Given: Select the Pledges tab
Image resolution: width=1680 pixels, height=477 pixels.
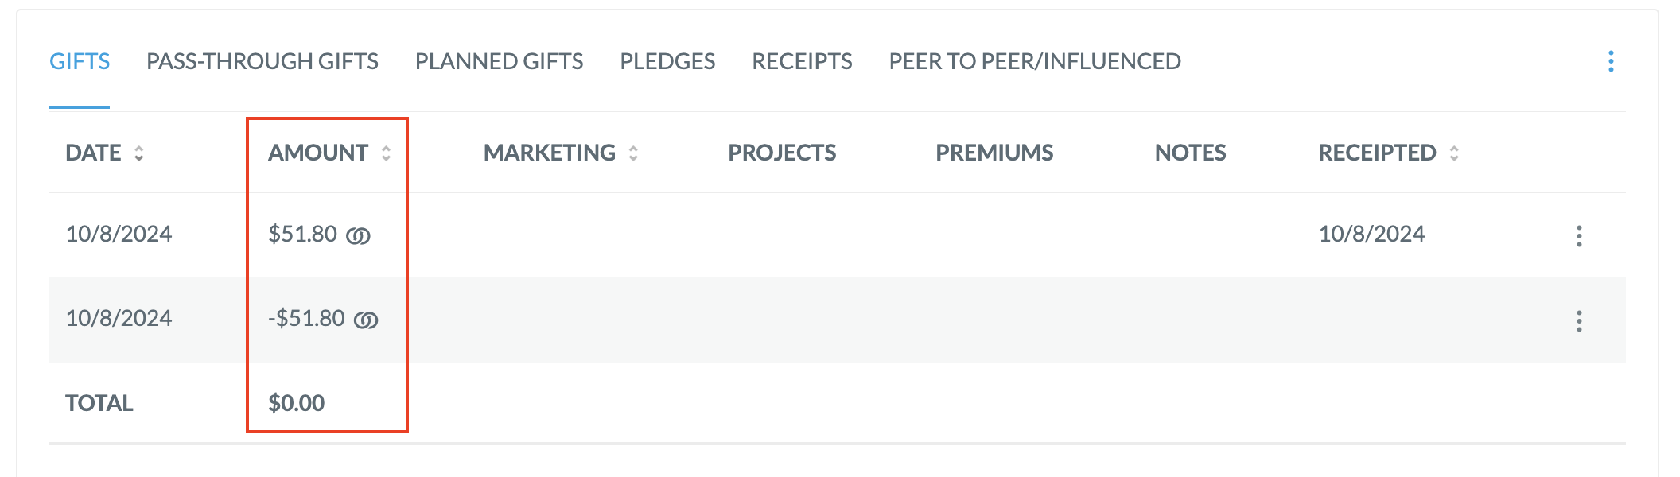Looking at the screenshot, I should (667, 61).
